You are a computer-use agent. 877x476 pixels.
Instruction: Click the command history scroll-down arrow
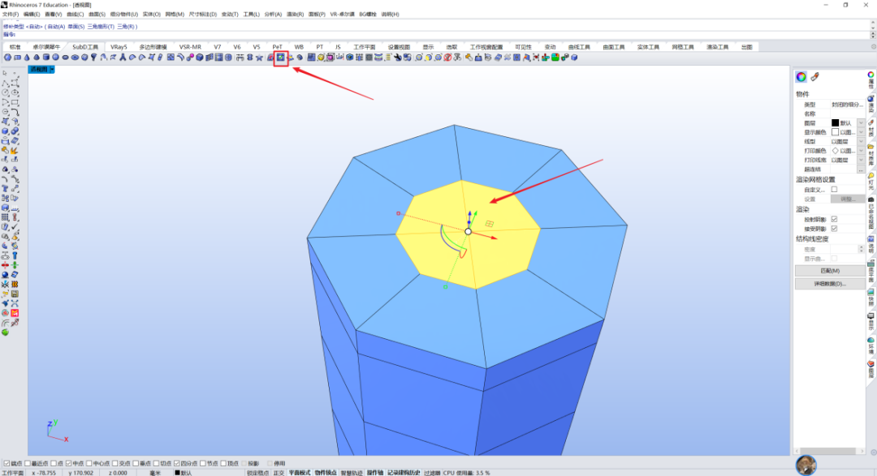[873, 28]
